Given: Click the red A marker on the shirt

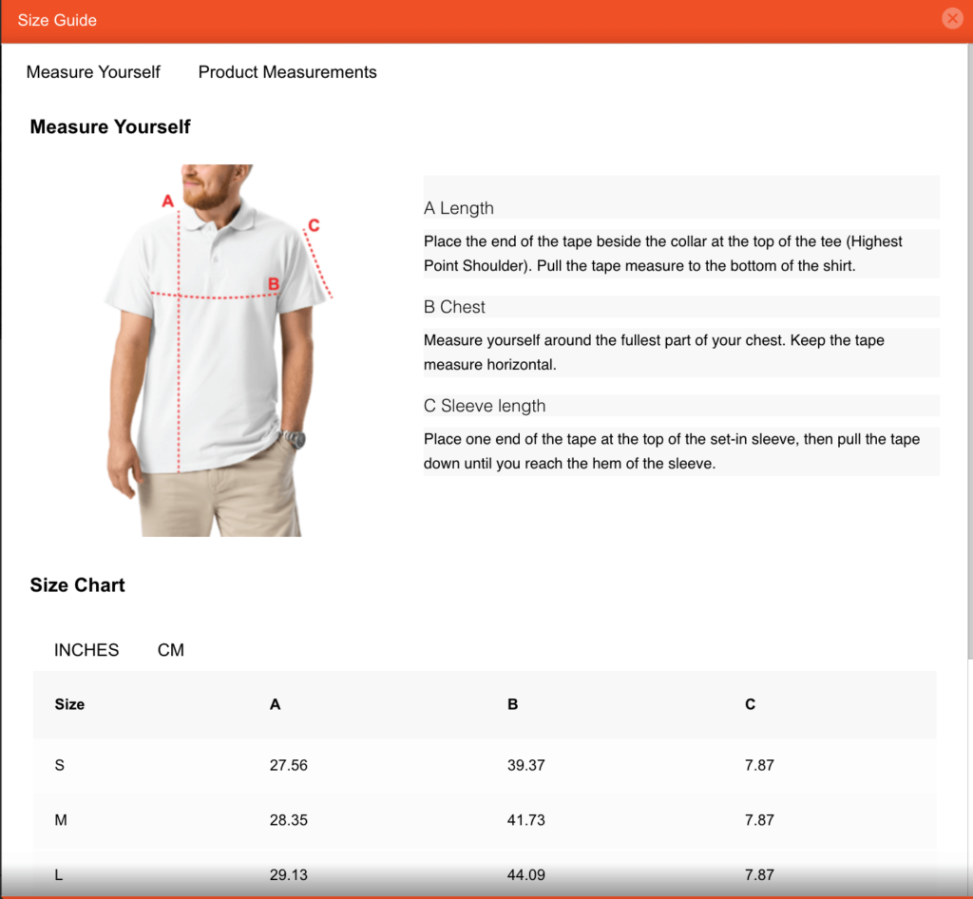Looking at the screenshot, I should 168,201.
